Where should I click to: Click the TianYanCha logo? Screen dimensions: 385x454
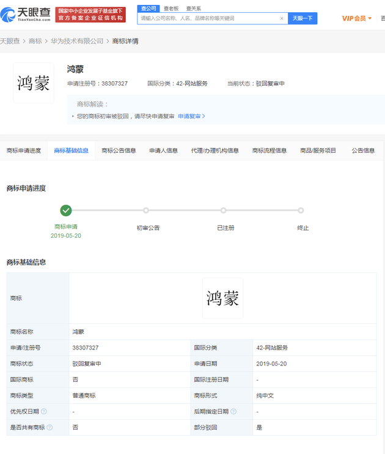click(26, 15)
